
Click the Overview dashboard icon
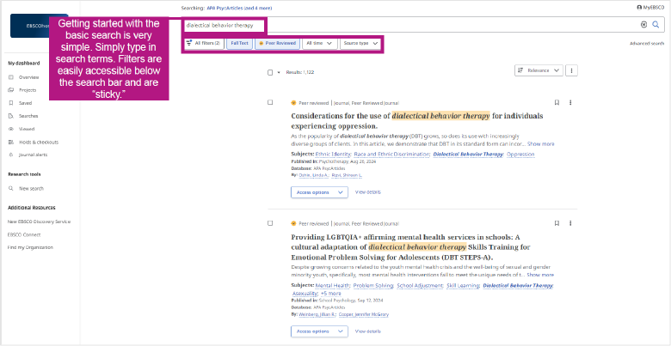[x=11, y=77]
